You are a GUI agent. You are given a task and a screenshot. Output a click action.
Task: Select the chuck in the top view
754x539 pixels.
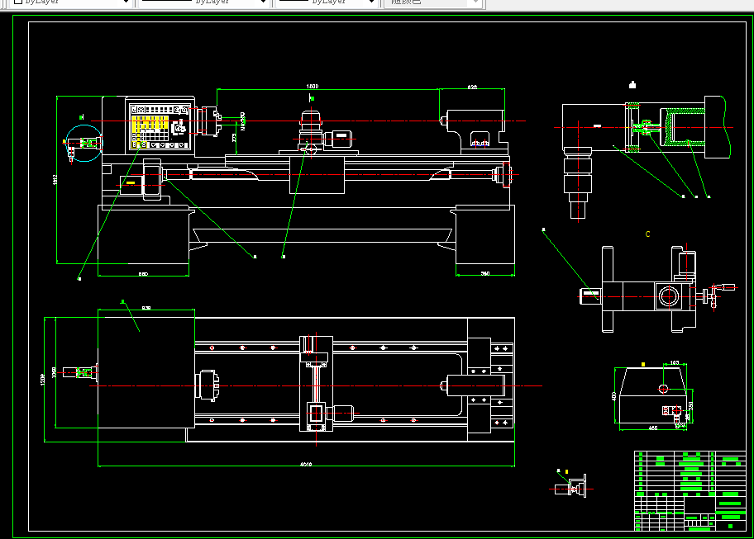208,385
